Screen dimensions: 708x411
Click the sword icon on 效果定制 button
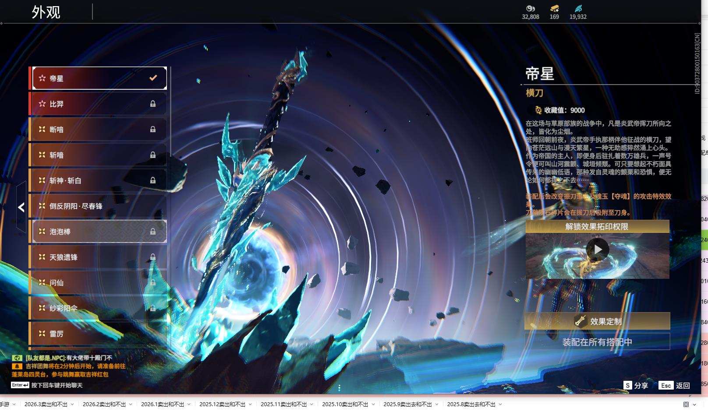tap(581, 321)
